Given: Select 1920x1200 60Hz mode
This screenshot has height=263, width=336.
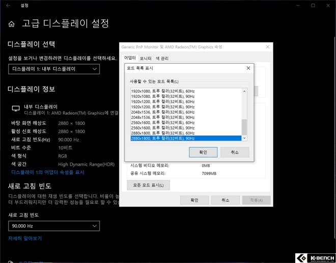Looking at the screenshot, I should tap(186, 101).
